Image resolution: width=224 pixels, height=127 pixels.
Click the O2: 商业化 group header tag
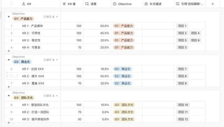(x=22, y=62)
